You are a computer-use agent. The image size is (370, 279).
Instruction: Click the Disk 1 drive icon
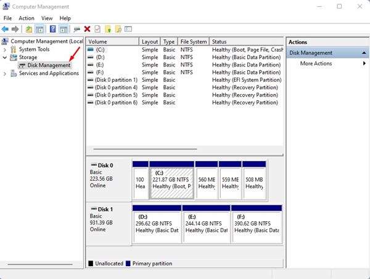94,209
